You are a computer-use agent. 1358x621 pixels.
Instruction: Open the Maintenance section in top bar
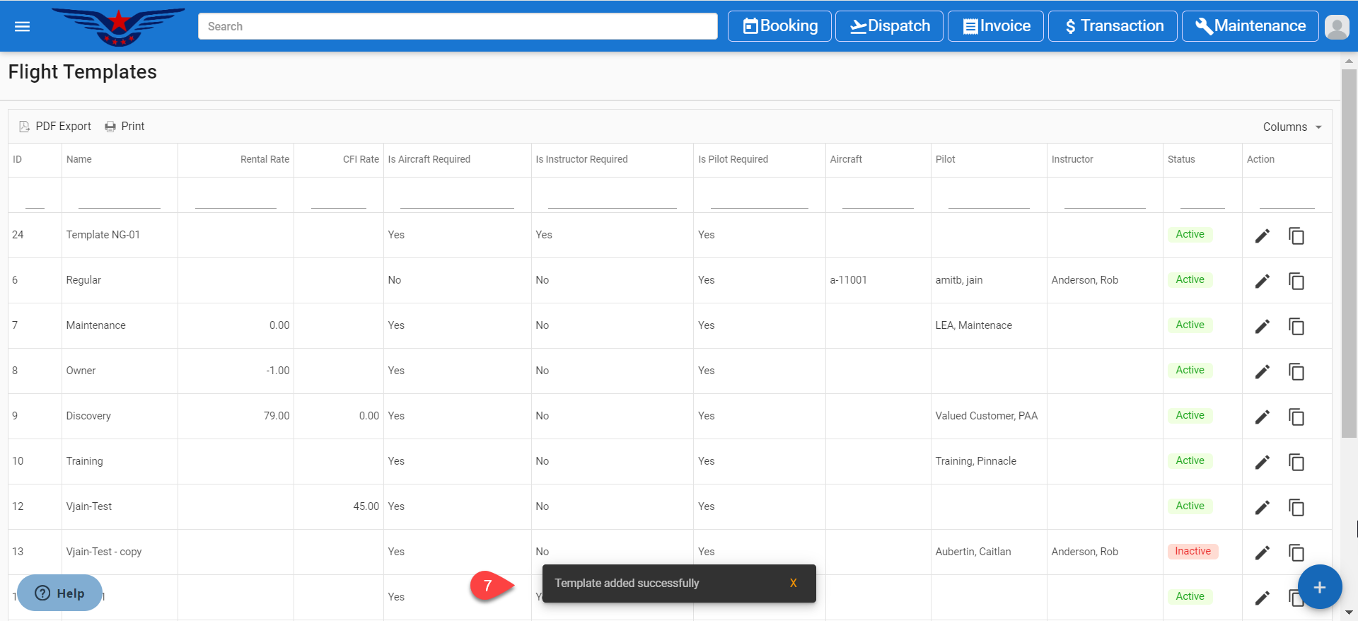coord(1250,26)
